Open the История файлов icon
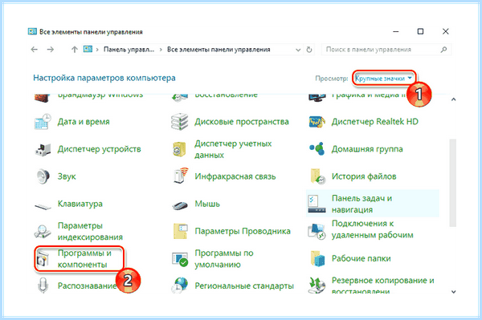This screenshot has width=482, height=320. pos(317,176)
